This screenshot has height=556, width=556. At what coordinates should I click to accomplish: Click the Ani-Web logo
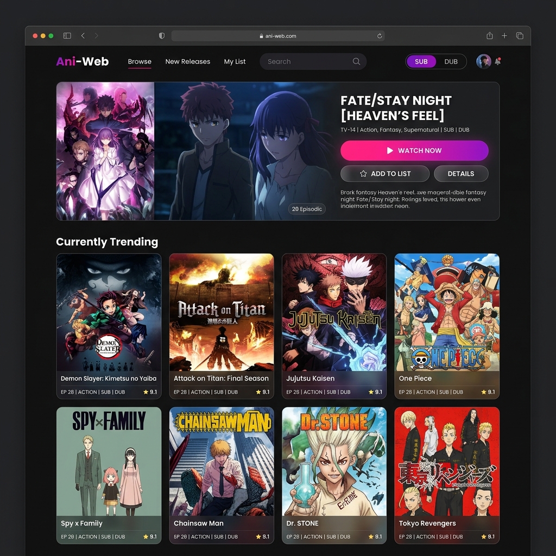(83, 61)
